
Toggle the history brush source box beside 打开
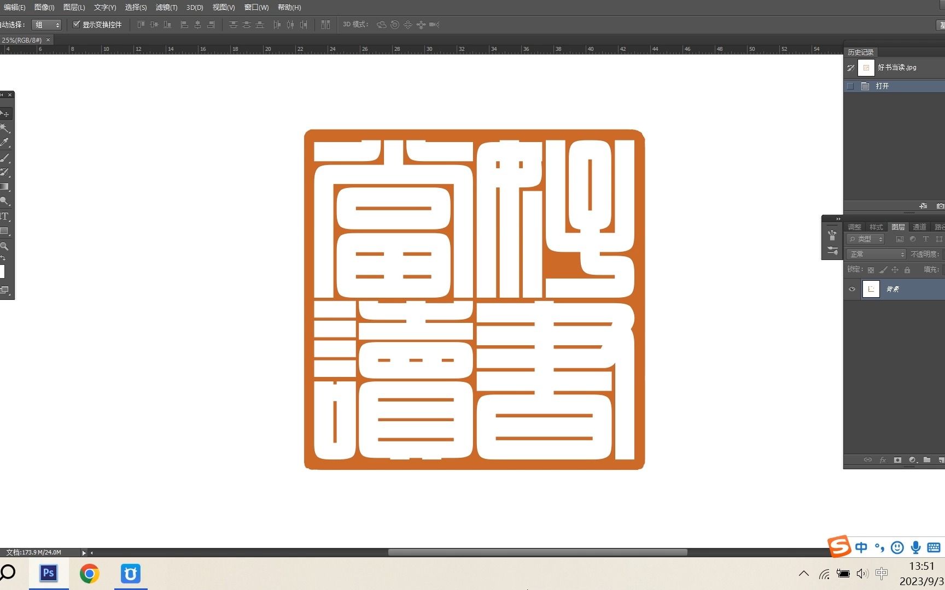coord(850,86)
